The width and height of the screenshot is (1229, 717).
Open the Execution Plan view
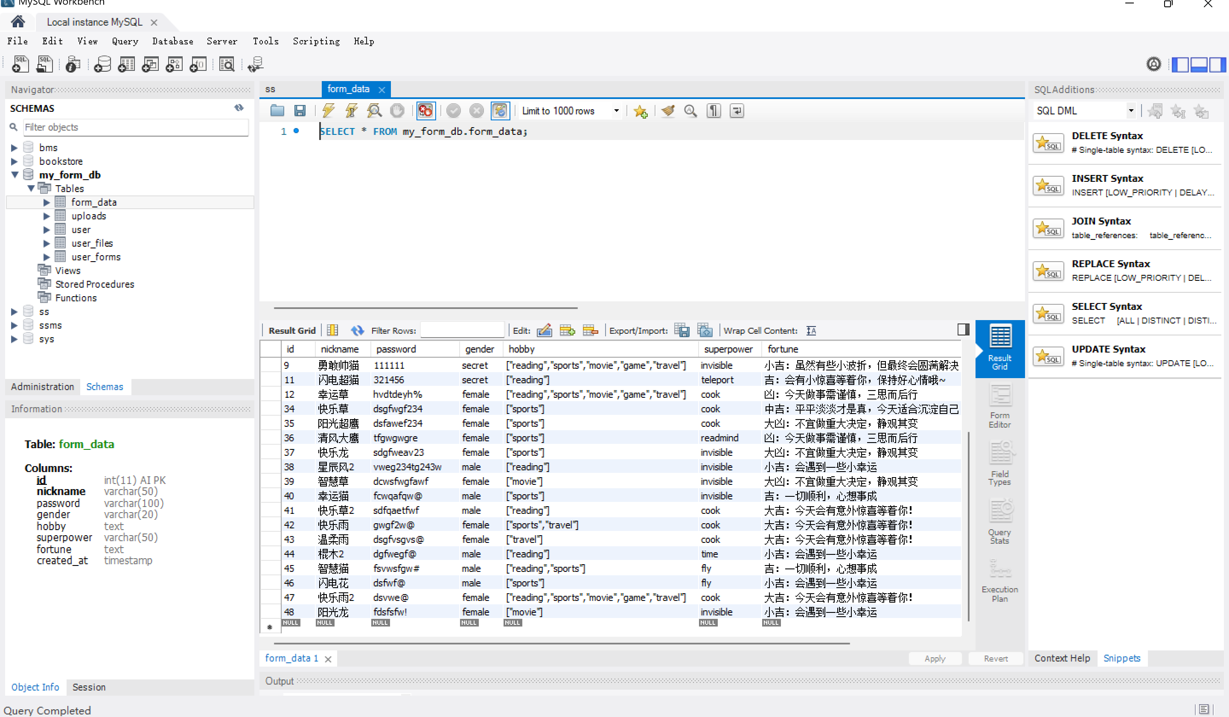[999, 581]
